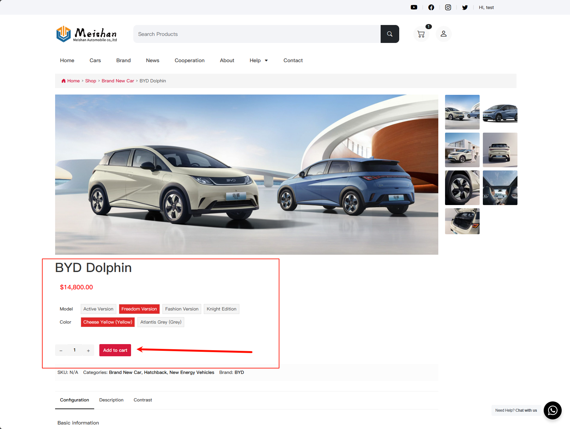Open the BYD brand link
Viewport: 570px width, 429px height.
[x=239, y=372]
